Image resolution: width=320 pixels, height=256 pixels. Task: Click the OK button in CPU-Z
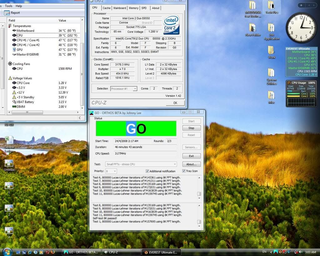[175, 103]
